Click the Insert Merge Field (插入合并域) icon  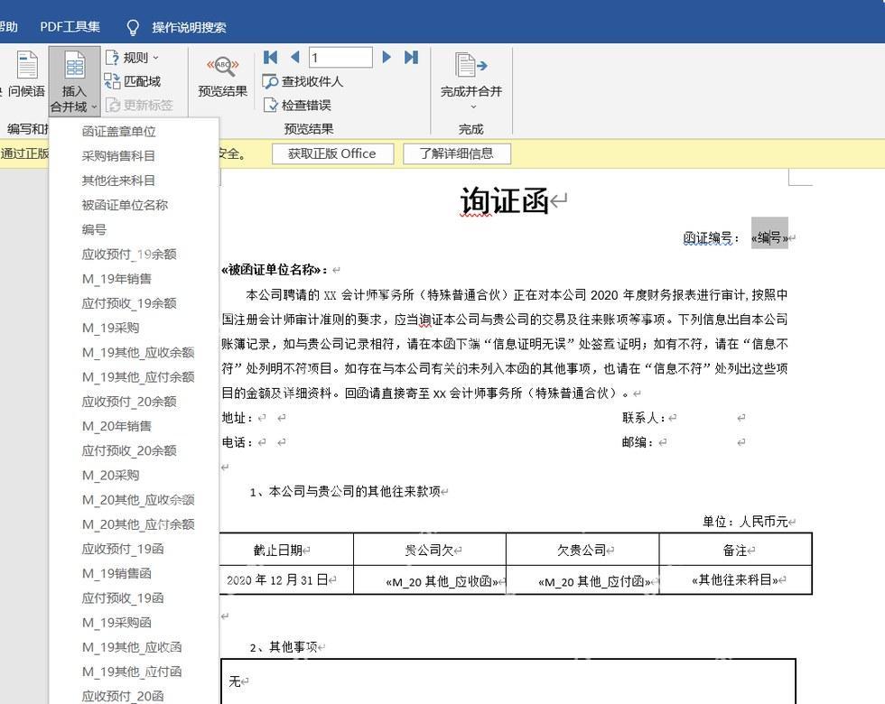tap(74, 67)
